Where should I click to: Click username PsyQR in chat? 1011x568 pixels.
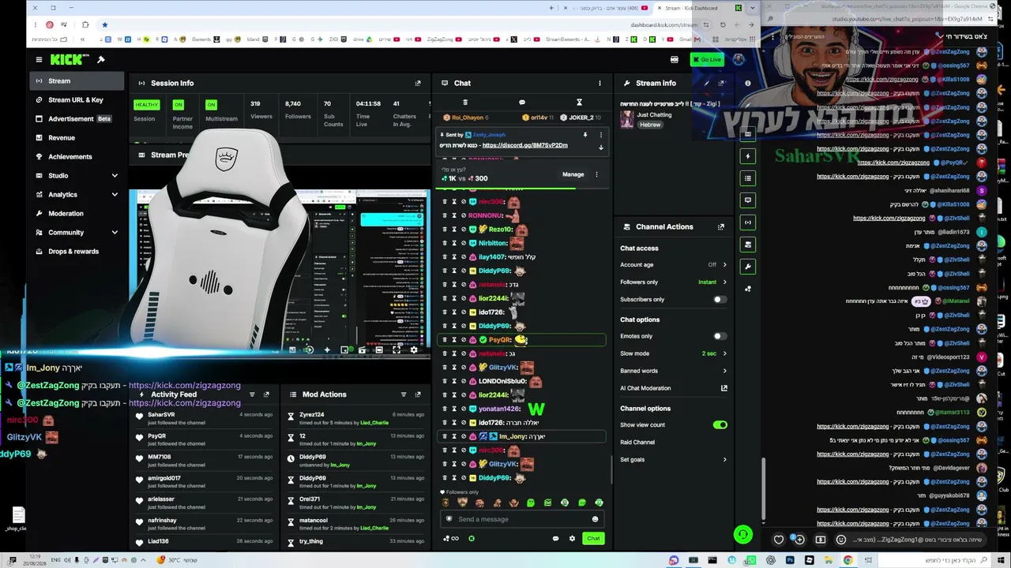[500, 340]
